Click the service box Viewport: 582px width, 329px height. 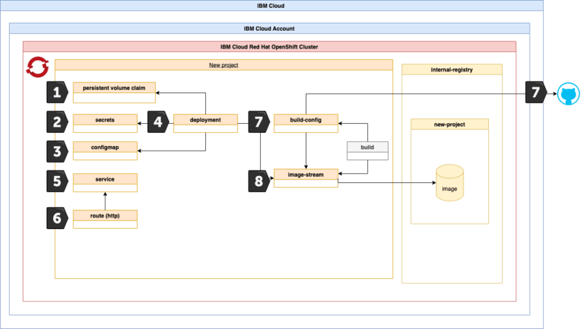coord(105,183)
